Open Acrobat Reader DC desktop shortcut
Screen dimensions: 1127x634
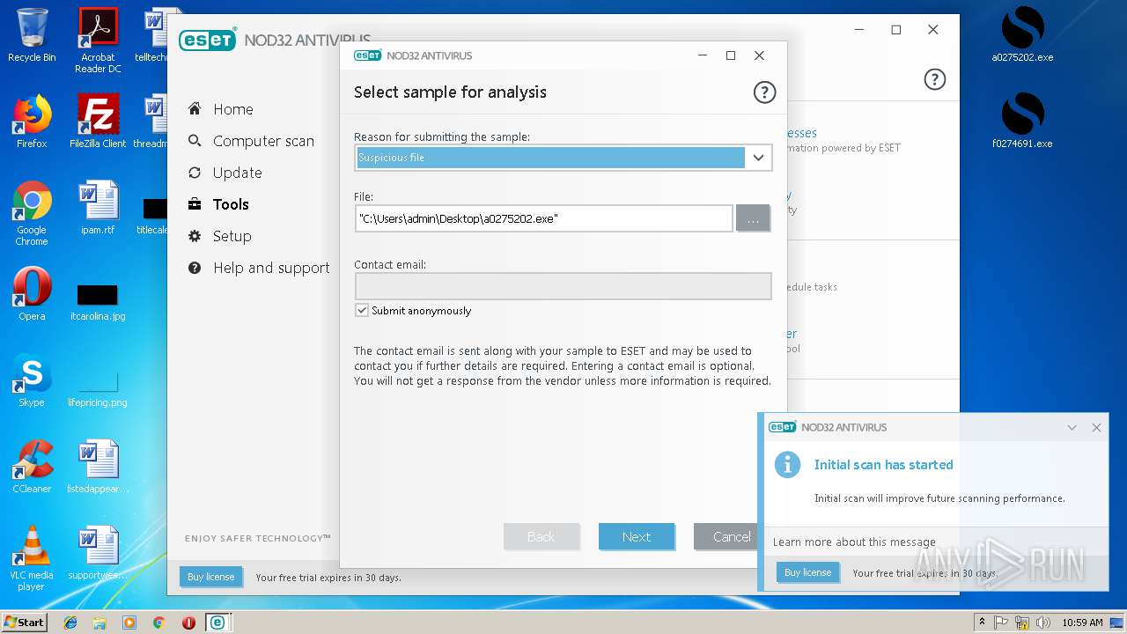coord(98,40)
